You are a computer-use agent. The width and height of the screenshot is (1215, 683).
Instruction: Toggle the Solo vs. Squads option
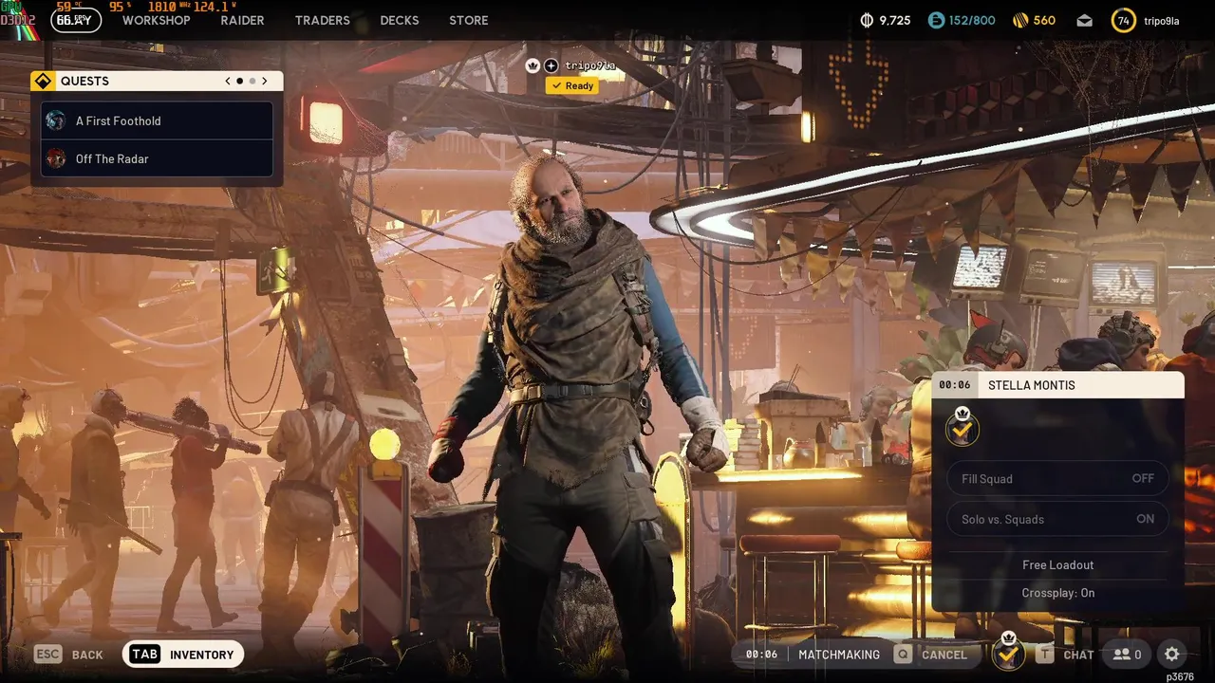tap(1058, 519)
